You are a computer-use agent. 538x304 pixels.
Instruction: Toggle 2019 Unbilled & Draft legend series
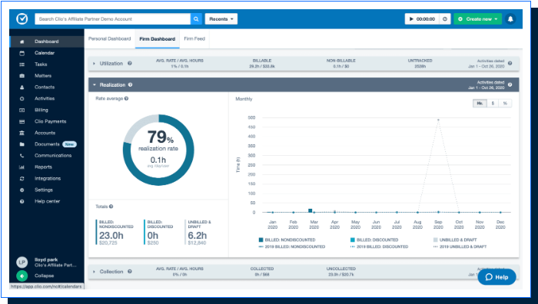(x=460, y=246)
